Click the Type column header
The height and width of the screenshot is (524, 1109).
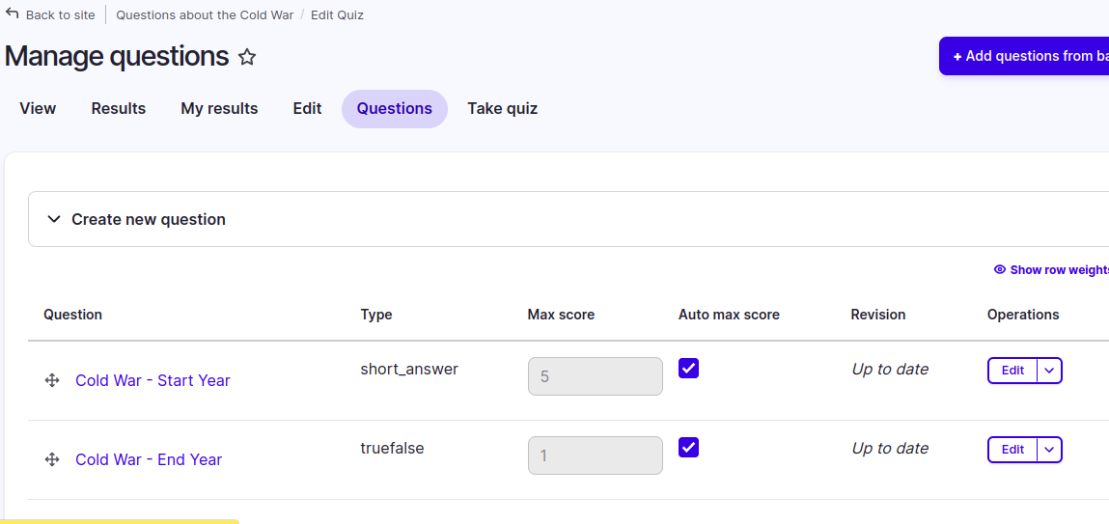point(376,314)
